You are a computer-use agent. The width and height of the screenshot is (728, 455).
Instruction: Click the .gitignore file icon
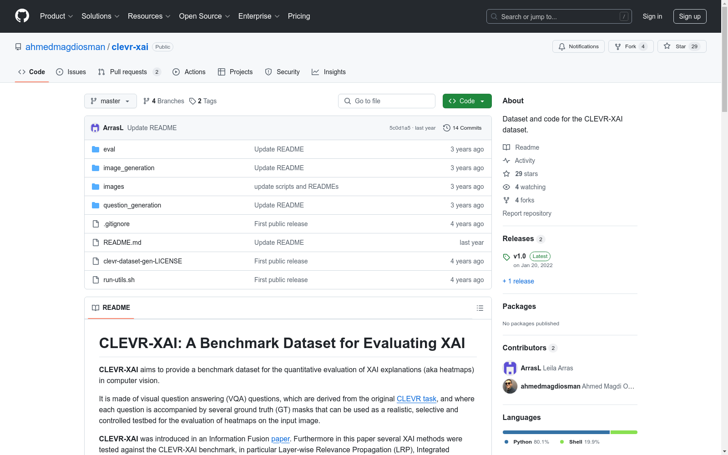tap(96, 224)
